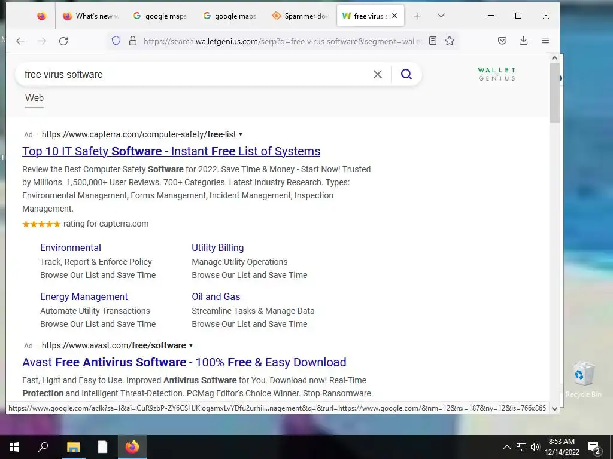Image resolution: width=613 pixels, height=459 pixels.
Task: Open File Explorer from taskbar
Action: coord(73,447)
